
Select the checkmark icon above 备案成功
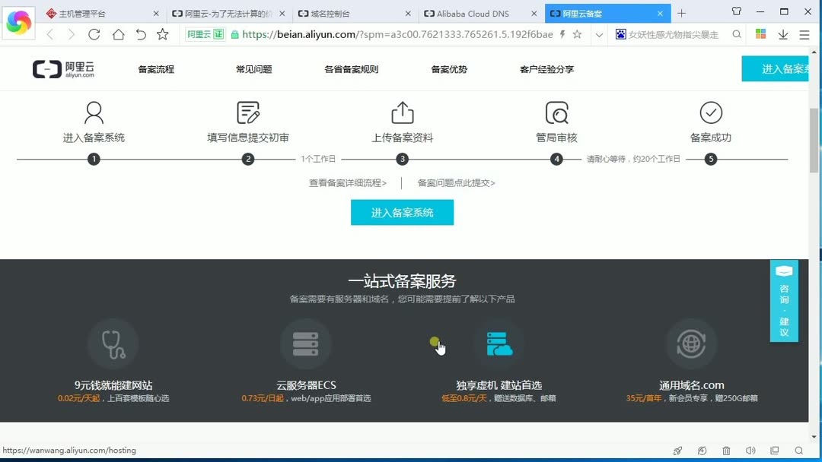710,113
